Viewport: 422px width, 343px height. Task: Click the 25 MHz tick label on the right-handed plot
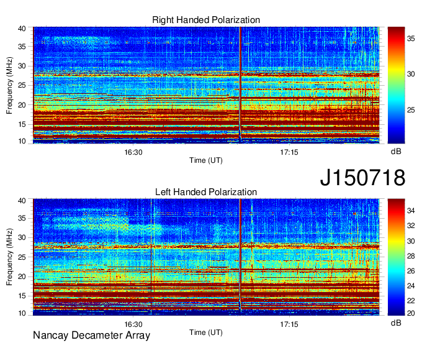click(22, 85)
